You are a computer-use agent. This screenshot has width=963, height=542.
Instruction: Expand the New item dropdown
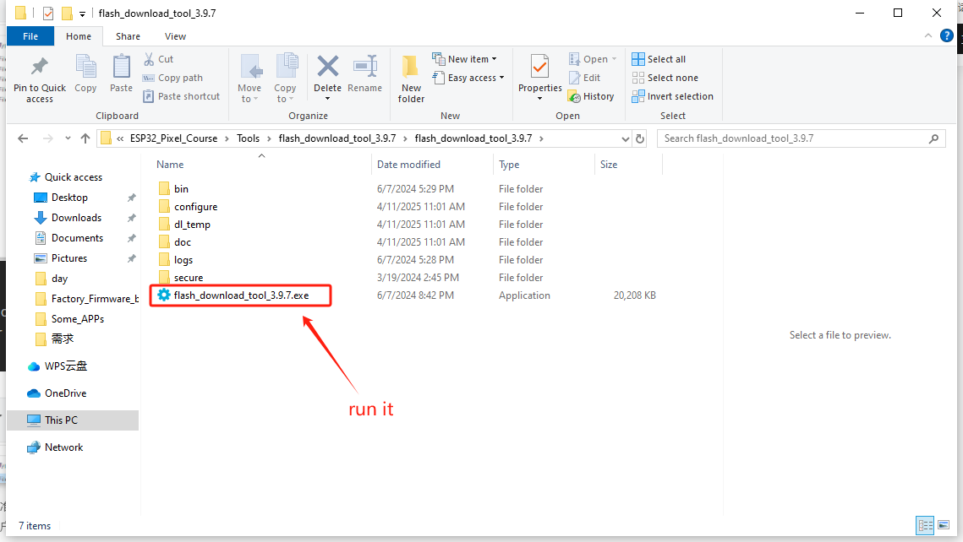coord(494,59)
